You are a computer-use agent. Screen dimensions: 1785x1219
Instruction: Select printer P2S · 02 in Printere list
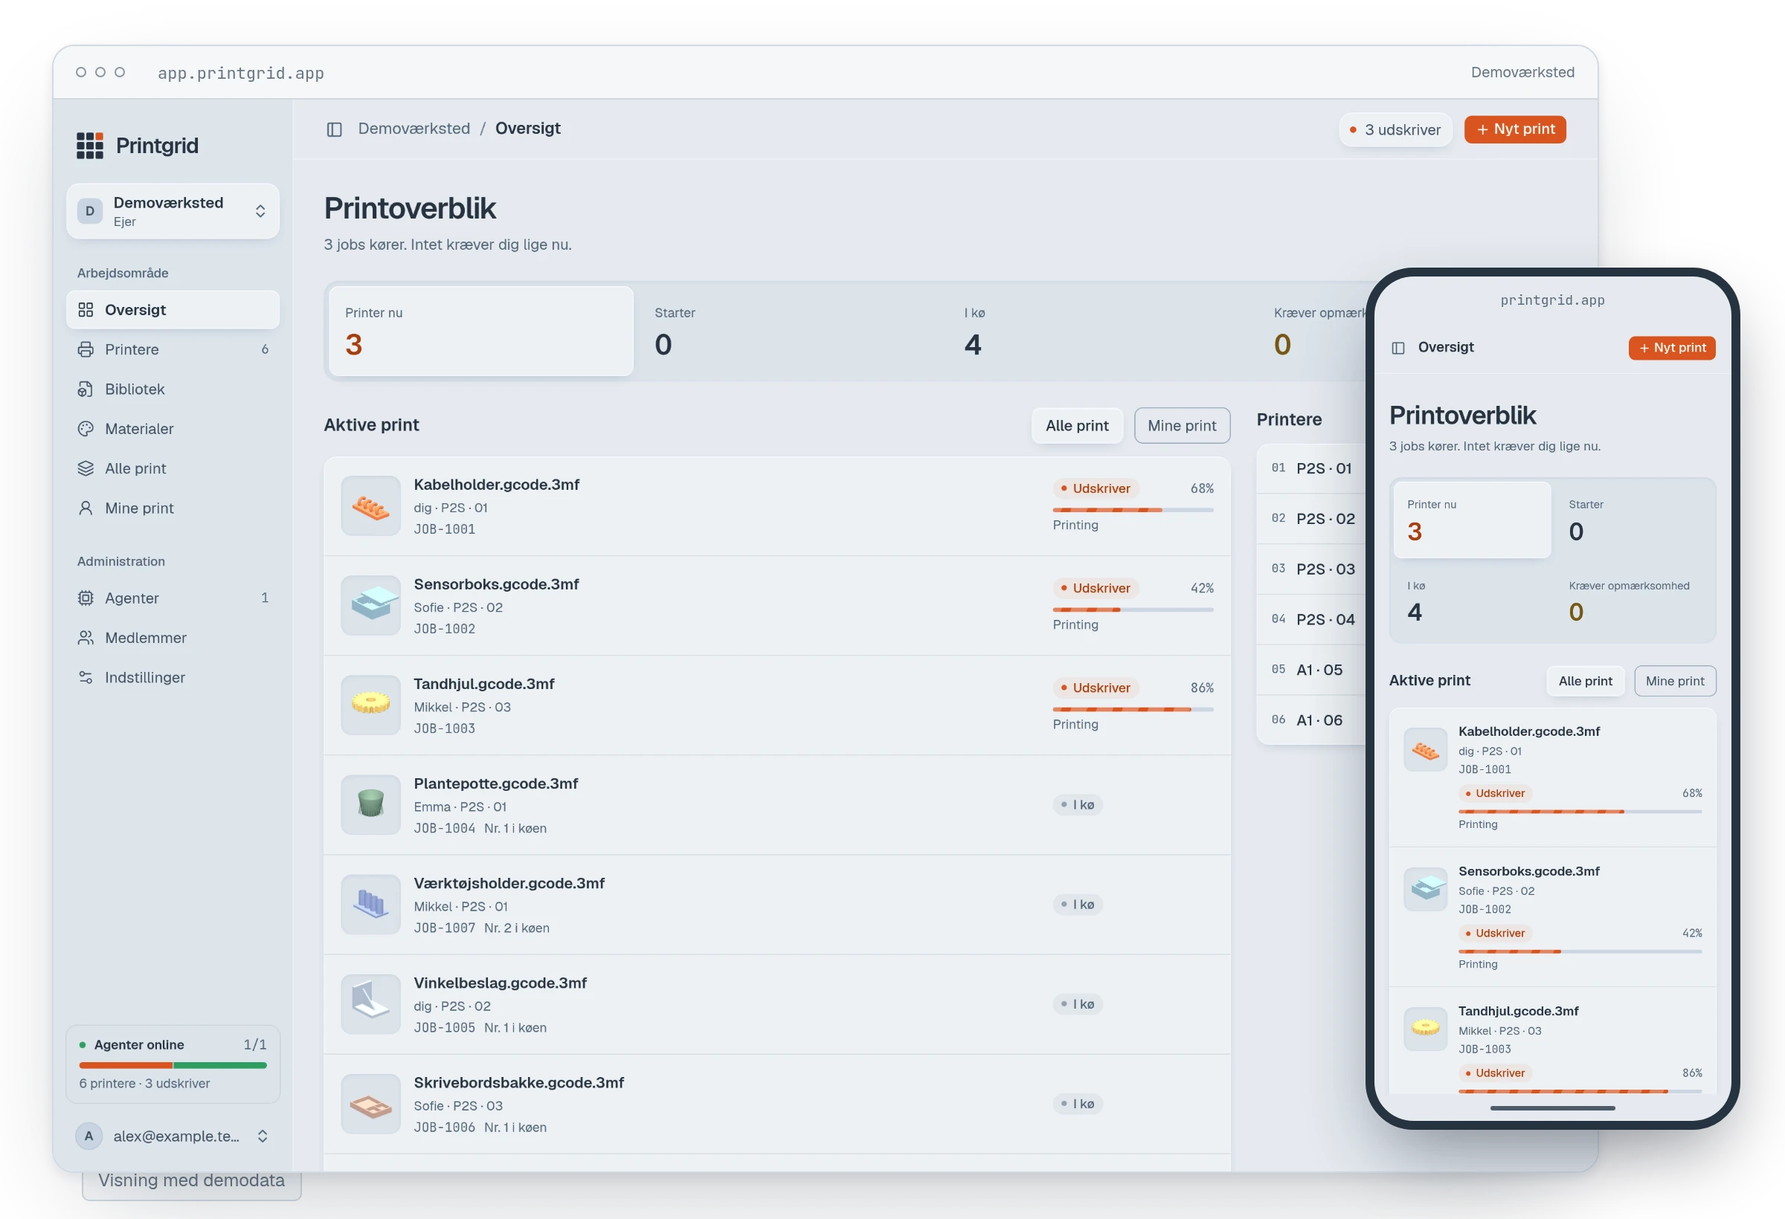pos(1312,519)
